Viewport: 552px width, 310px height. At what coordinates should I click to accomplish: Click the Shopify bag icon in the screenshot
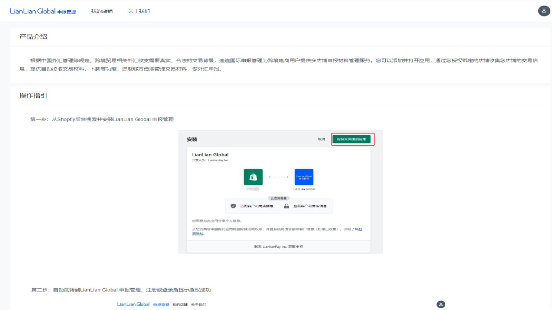(253, 177)
